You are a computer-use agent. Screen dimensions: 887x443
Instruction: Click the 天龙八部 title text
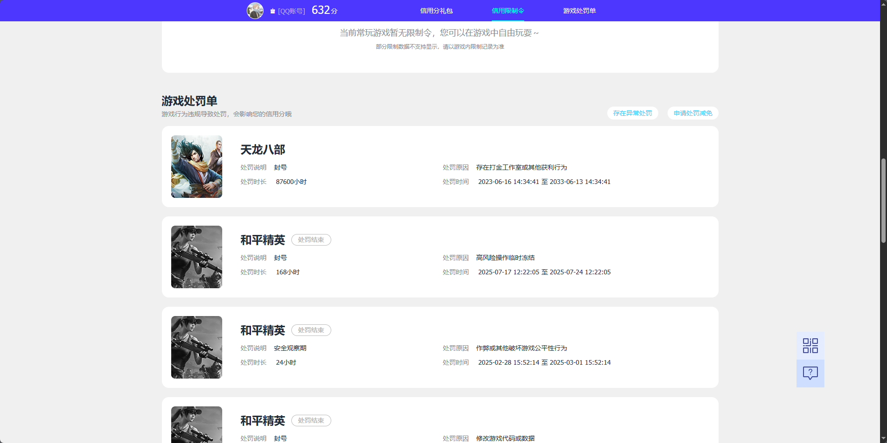point(263,150)
